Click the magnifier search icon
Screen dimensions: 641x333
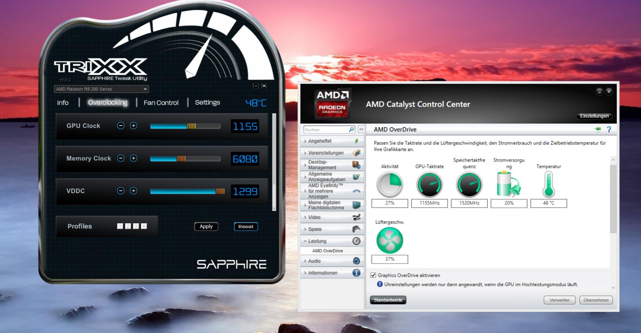pos(352,130)
